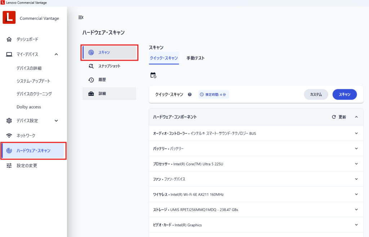The image size is (369, 237).
Task: Click the Lenovo Commercial Vantage logo
Action: 9,17
